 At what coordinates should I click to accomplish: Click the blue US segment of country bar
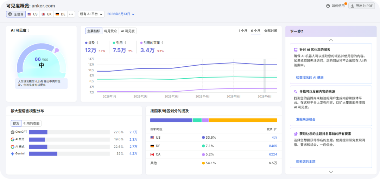tap(171, 120)
